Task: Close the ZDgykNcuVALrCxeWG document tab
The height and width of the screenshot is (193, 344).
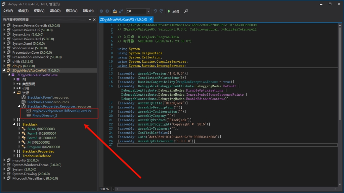Action: (151, 19)
